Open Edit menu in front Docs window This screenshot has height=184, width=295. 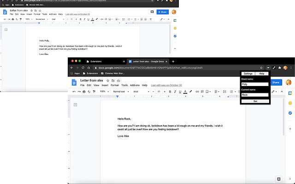[89, 85]
